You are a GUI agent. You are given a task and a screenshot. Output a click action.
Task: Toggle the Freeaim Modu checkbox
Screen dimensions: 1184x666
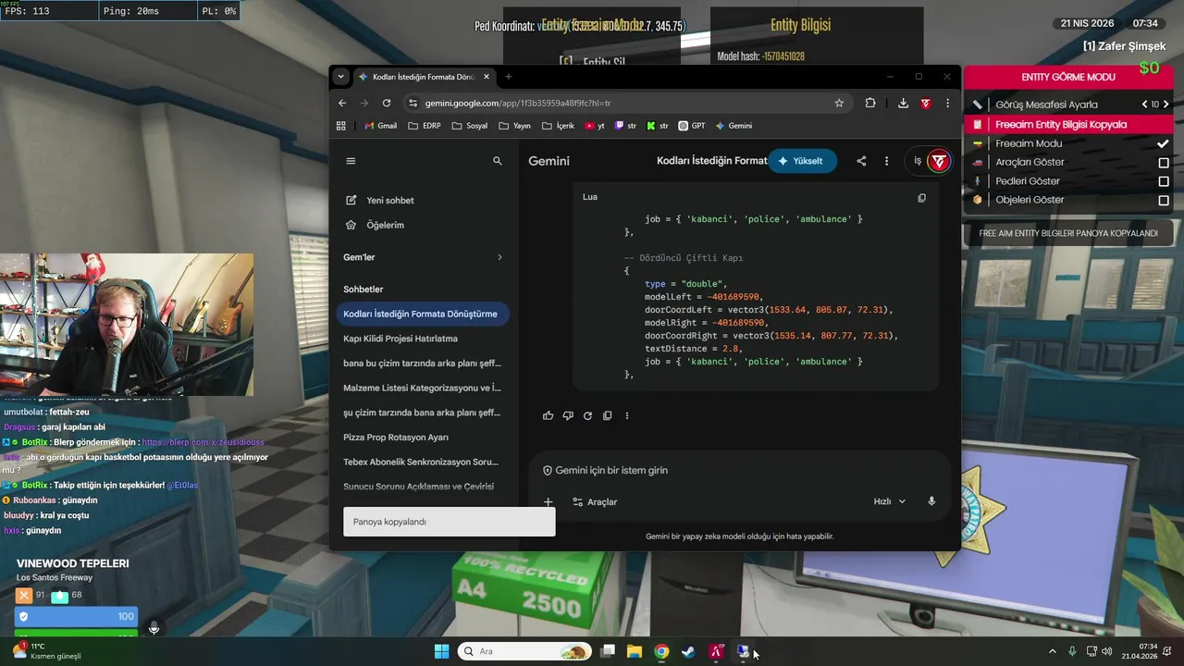(1164, 143)
